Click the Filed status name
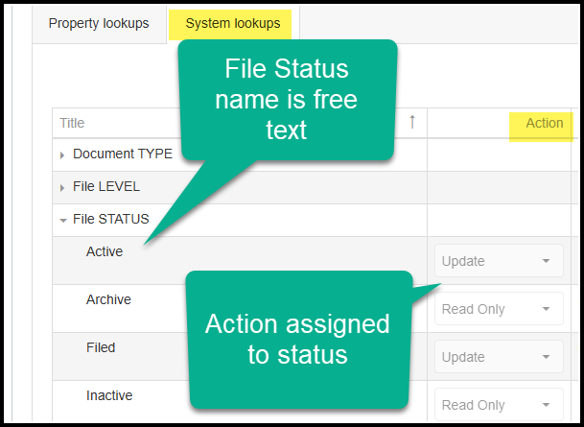This screenshot has width=584, height=427. pos(101,347)
